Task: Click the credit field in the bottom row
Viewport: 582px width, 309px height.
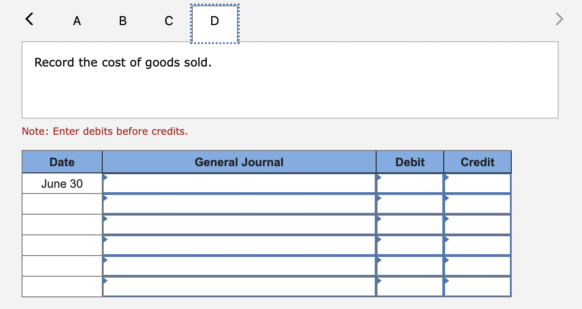Action: point(477,286)
